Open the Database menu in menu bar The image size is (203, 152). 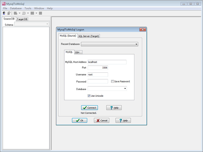pos(16,8)
